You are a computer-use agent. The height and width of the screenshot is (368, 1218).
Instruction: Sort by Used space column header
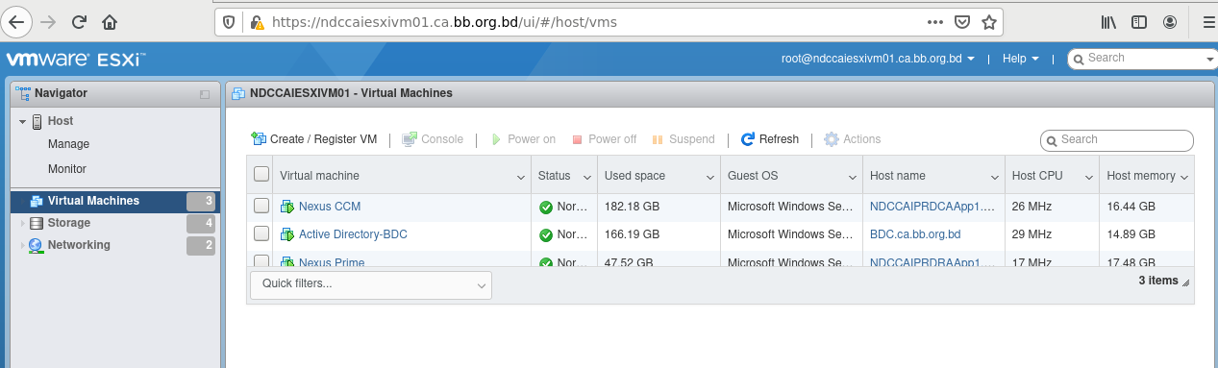[659, 176]
